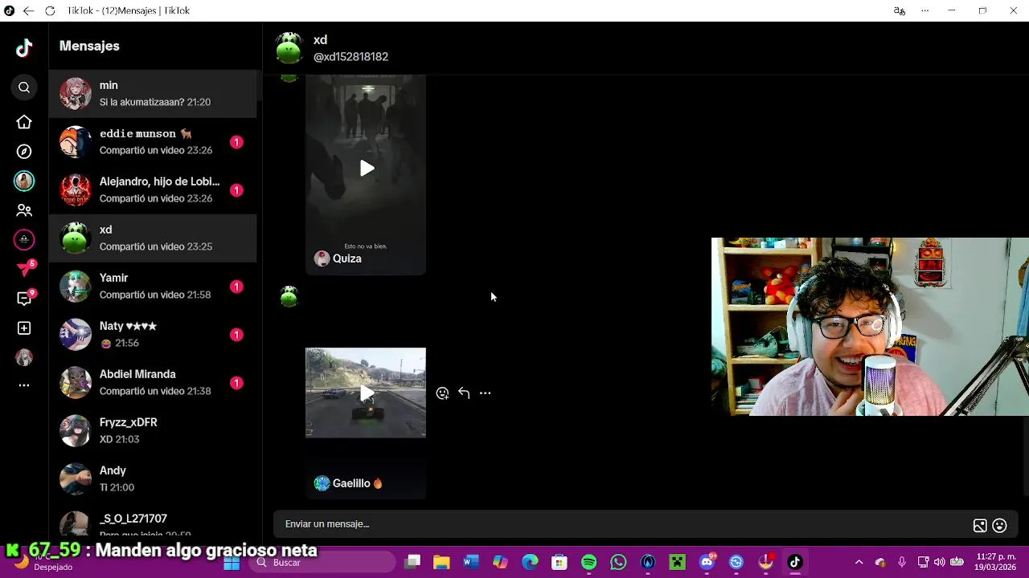Go to Home via house icon

tap(24, 122)
